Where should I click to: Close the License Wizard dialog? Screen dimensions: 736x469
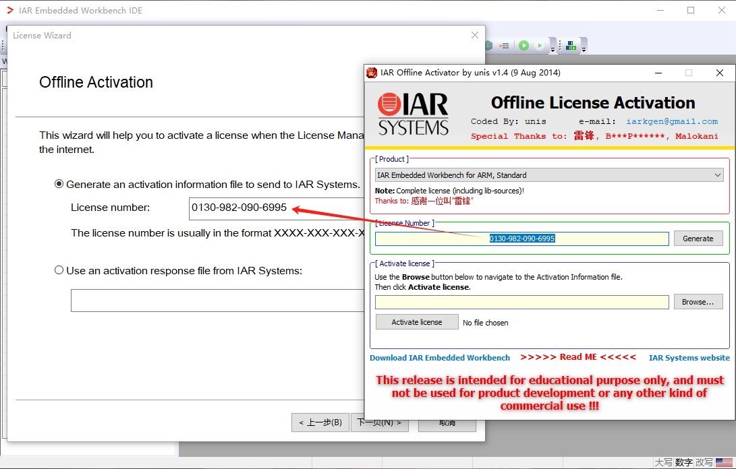(x=474, y=35)
